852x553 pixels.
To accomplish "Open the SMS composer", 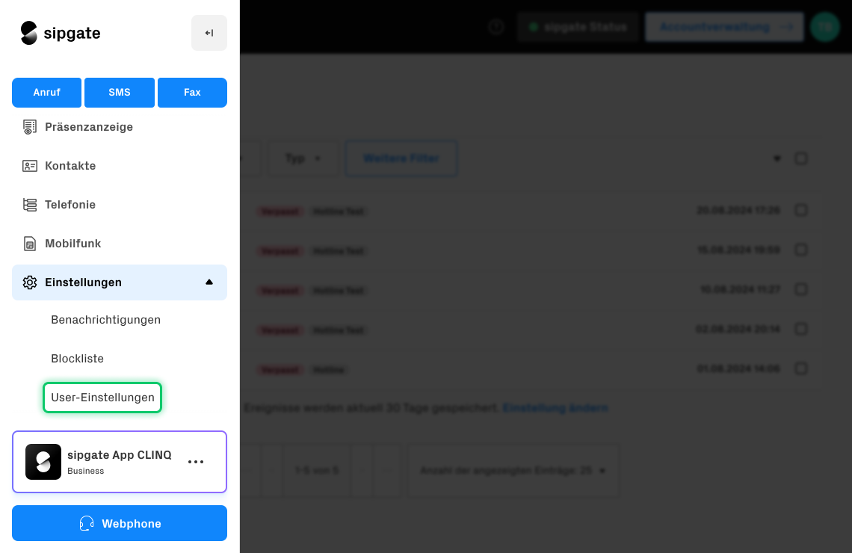I will 120,93.
